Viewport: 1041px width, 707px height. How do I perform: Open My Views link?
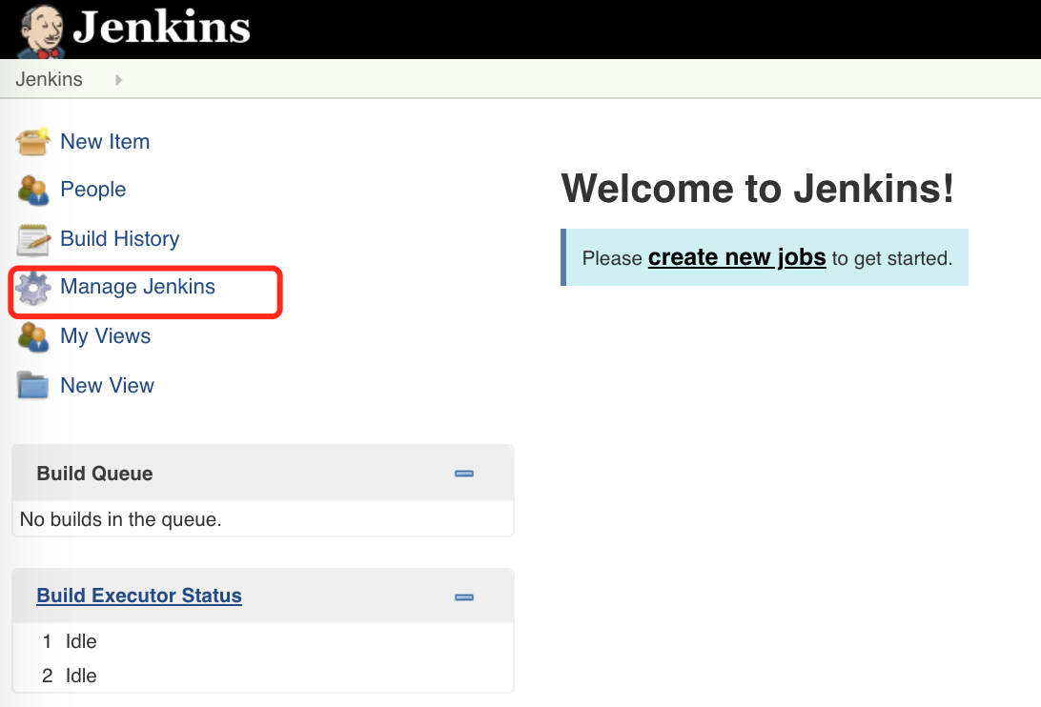pos(106,336)
